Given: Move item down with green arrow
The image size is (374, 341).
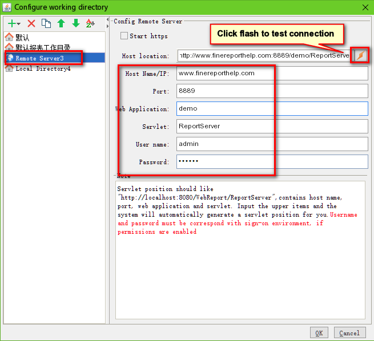Looking at the screenshot, I should (76, 23).
